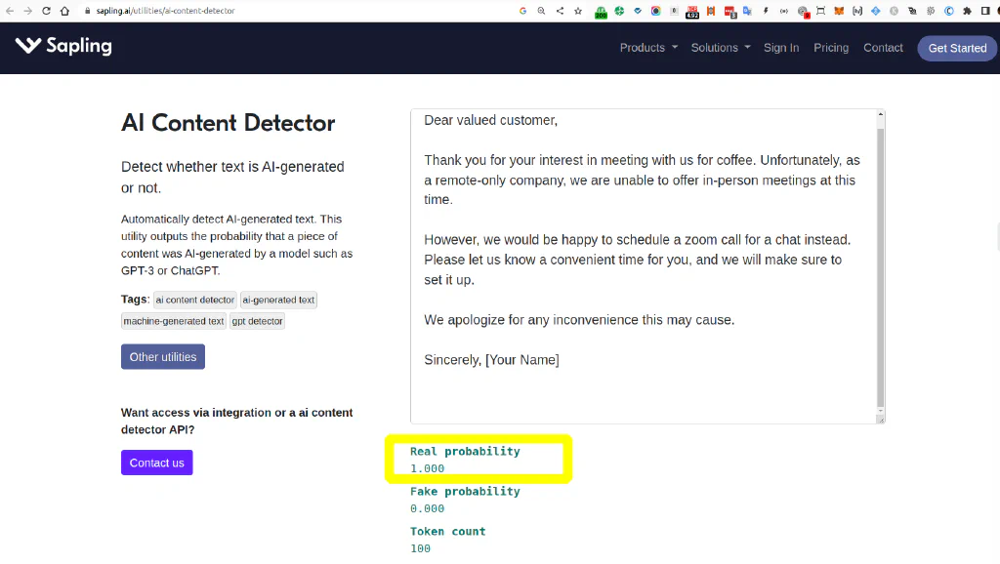
Task: View site info via the padlock icon
Action: 87,11
